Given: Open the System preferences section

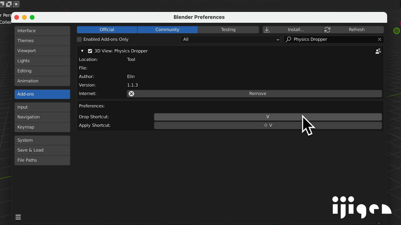Looking at the screenshot, I should pos(42,140).
